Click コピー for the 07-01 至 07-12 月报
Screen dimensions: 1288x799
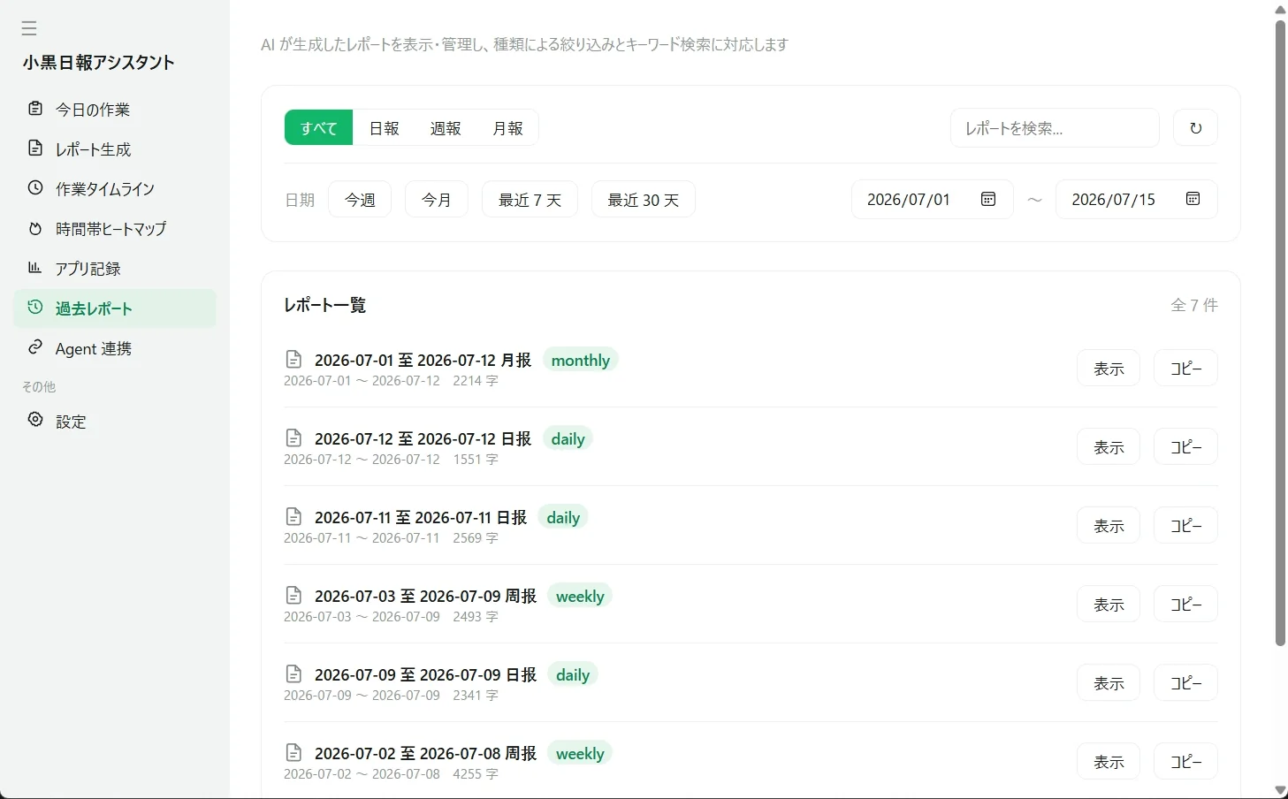pos(1185,369)
